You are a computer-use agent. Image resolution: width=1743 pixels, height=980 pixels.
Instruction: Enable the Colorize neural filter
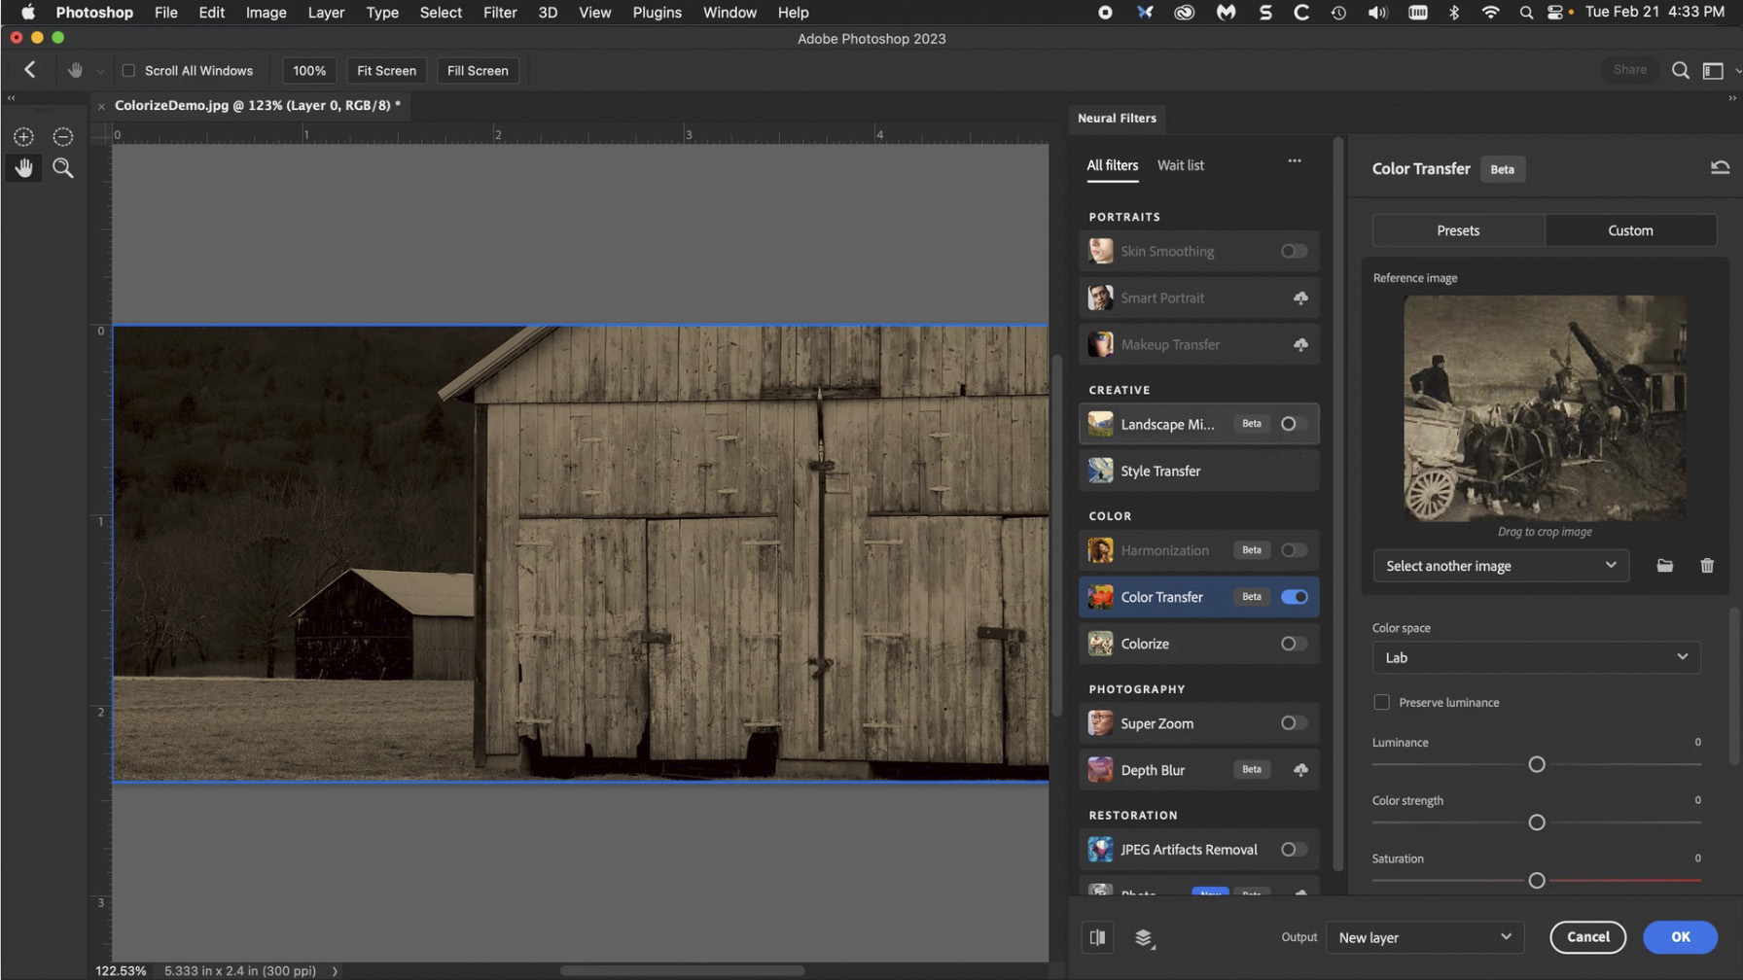1293,643
